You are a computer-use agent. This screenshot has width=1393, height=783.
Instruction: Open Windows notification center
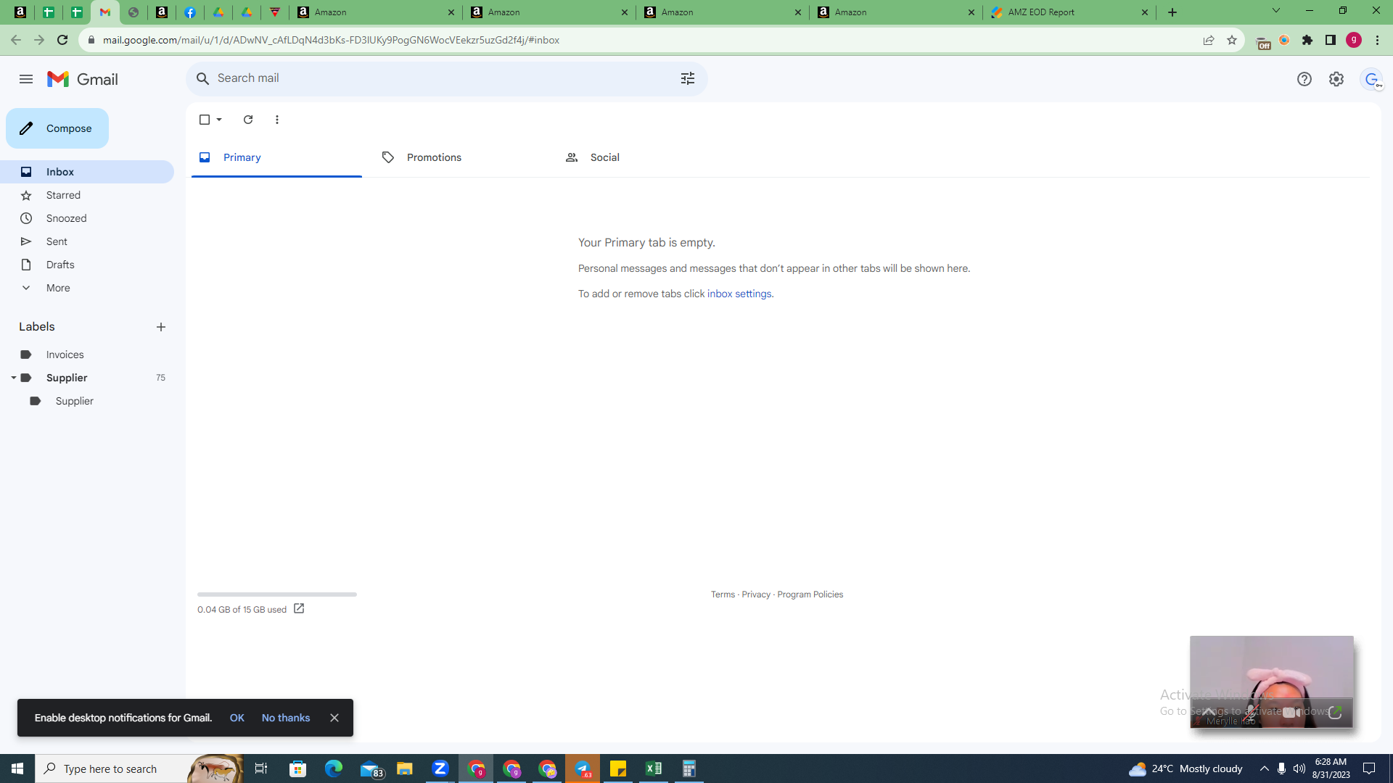[x=1369, y=768]
